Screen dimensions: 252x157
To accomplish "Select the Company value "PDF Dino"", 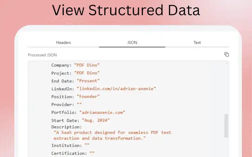I will 87,65.
